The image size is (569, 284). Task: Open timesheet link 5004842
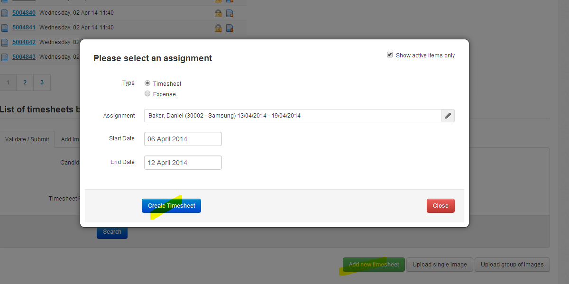24,42
